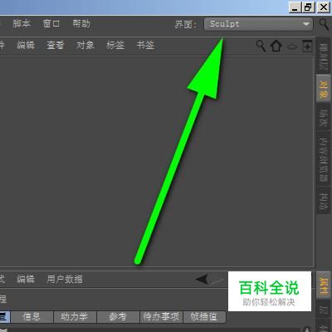Click the home arrow icon in object manager
The image size is (332, 332).
pyautogui.click(x=276, y=46)
